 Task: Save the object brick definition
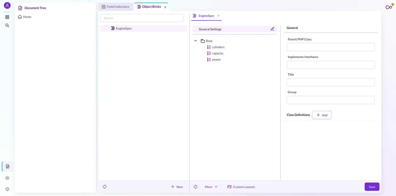coord(372,187)
